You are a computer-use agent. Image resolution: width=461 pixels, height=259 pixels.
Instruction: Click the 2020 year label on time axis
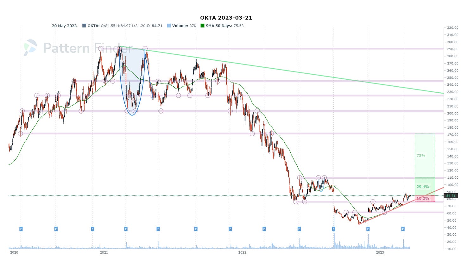14,252
